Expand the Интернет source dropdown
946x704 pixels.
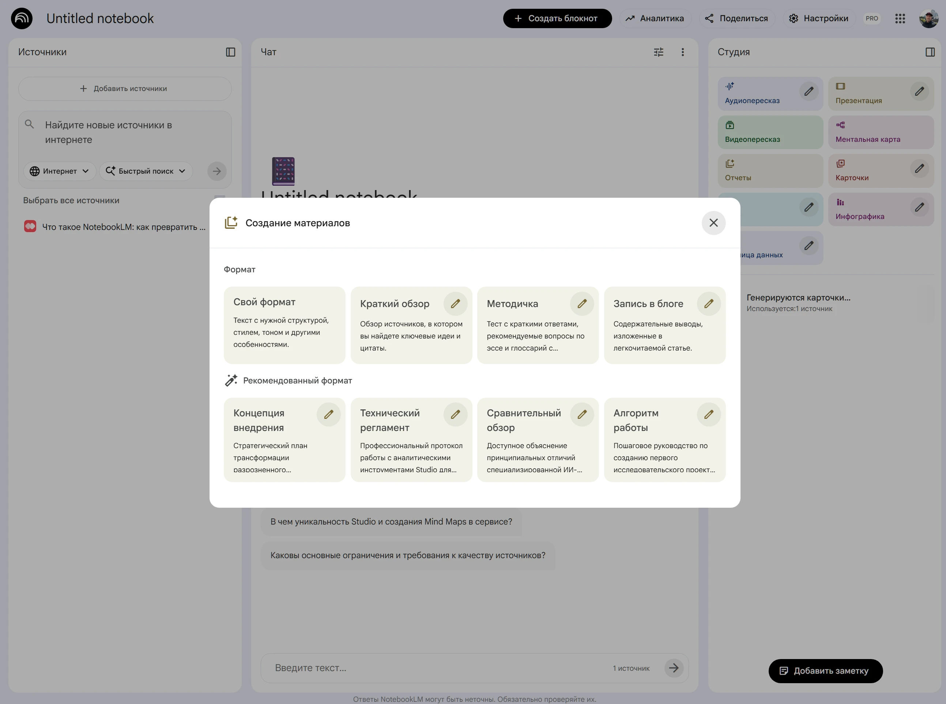pos(59,171)
